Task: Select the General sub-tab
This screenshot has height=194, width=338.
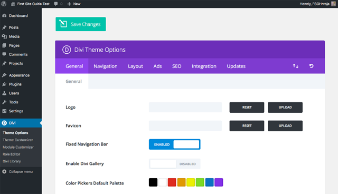Action: pyautogui.click(x=72, y=81)
